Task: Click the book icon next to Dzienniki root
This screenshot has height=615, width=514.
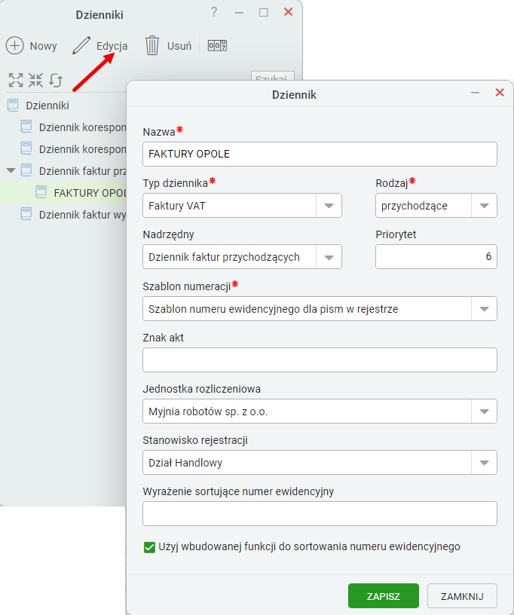Action: point(13,105)
